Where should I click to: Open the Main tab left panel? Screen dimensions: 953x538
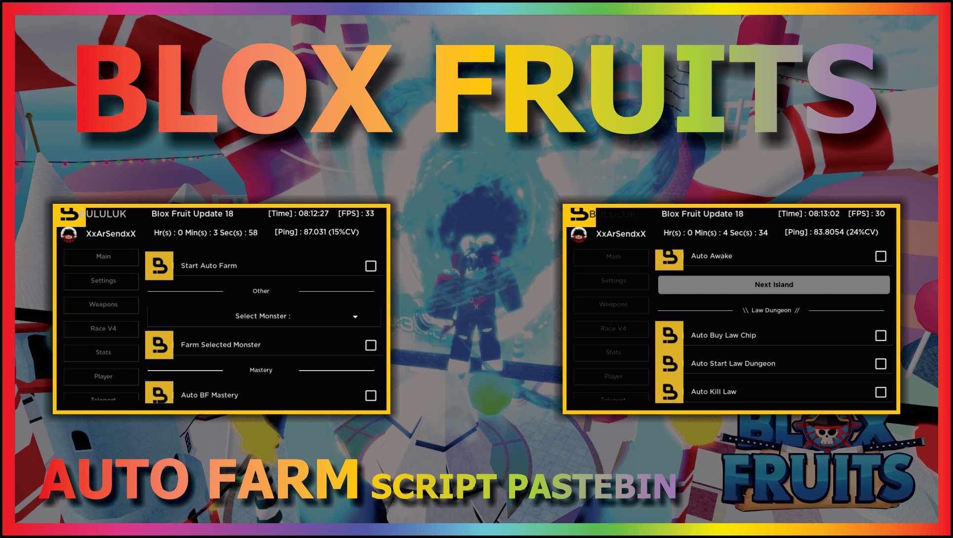pos(103,256)
